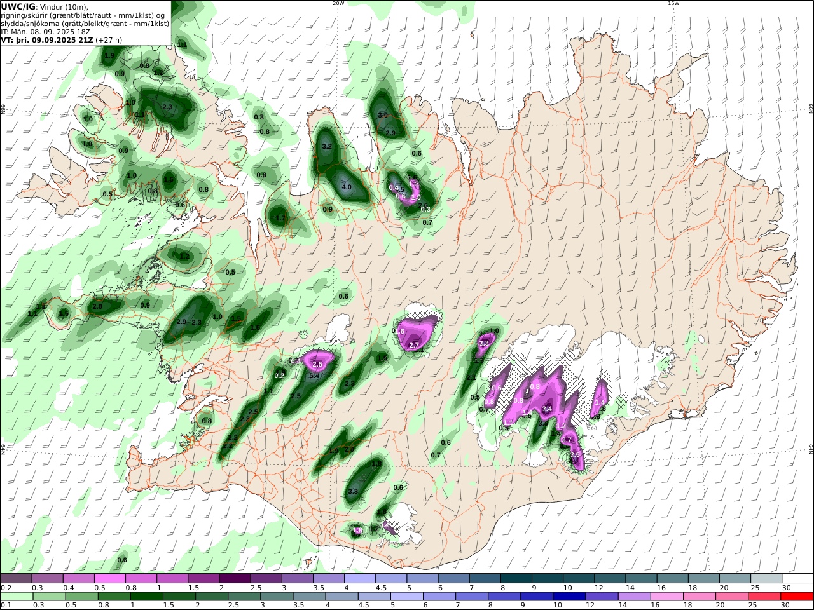The image size is (814, 610).
Task: Click the darkest green lower-row swatch labeled 1
Action: click(146, 596)
